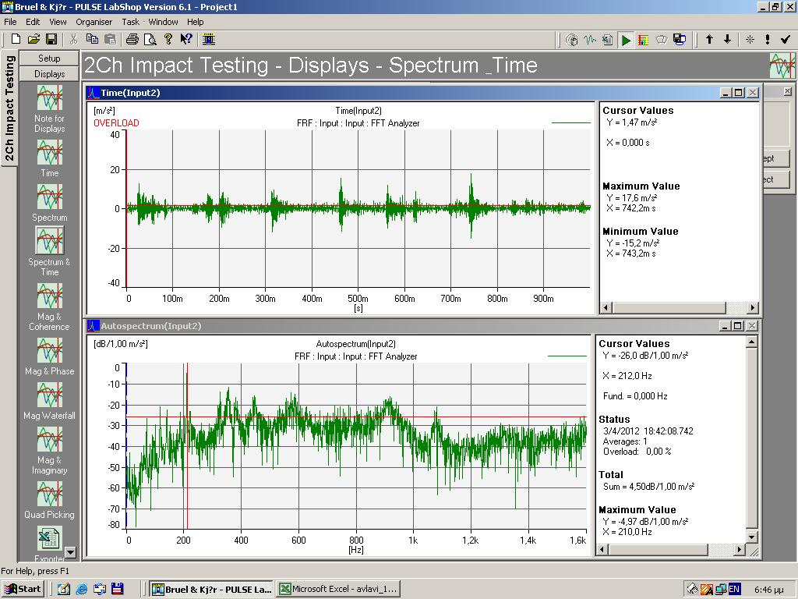Select the Spectrum & Time sidebar icon
798x599 pixels.
pyautogui.click(x=49, y=240)
